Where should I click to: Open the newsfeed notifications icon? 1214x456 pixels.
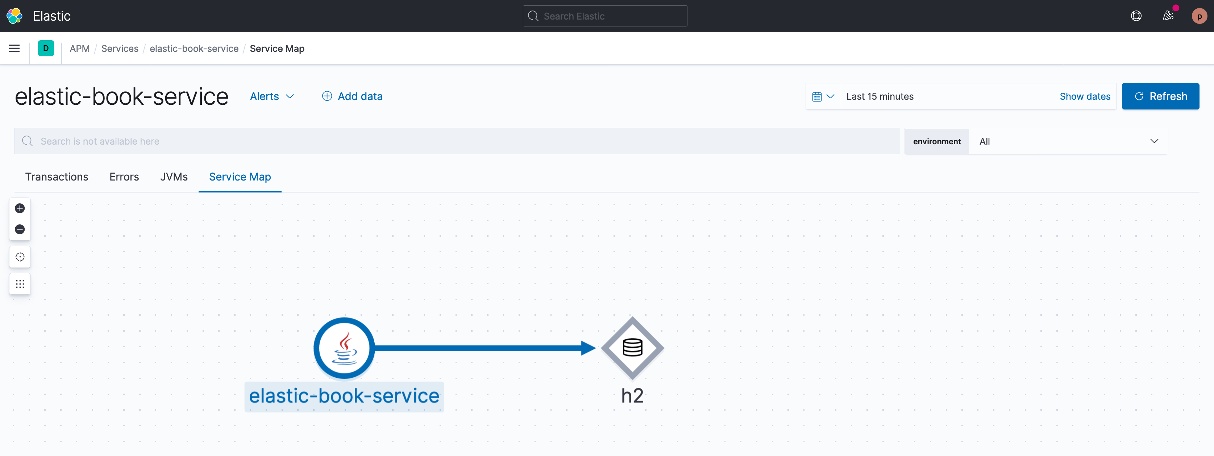pyautogui.click(x=1167, y=16)
